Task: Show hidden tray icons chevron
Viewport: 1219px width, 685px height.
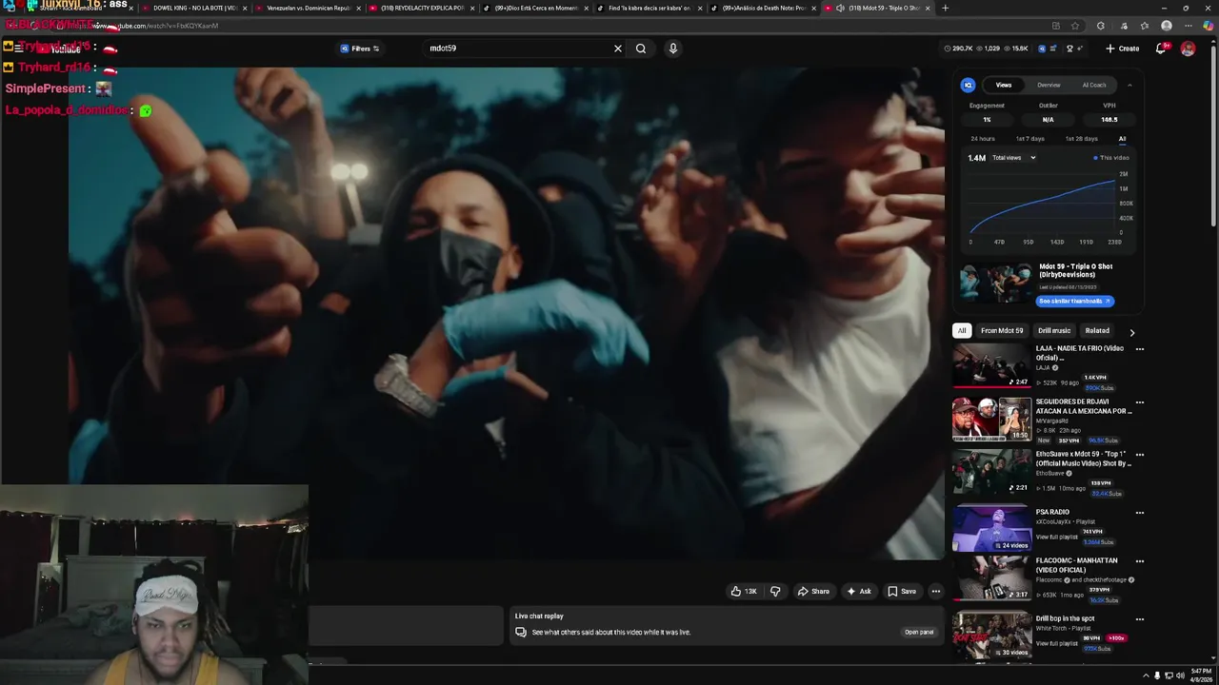Action: 1146,675
